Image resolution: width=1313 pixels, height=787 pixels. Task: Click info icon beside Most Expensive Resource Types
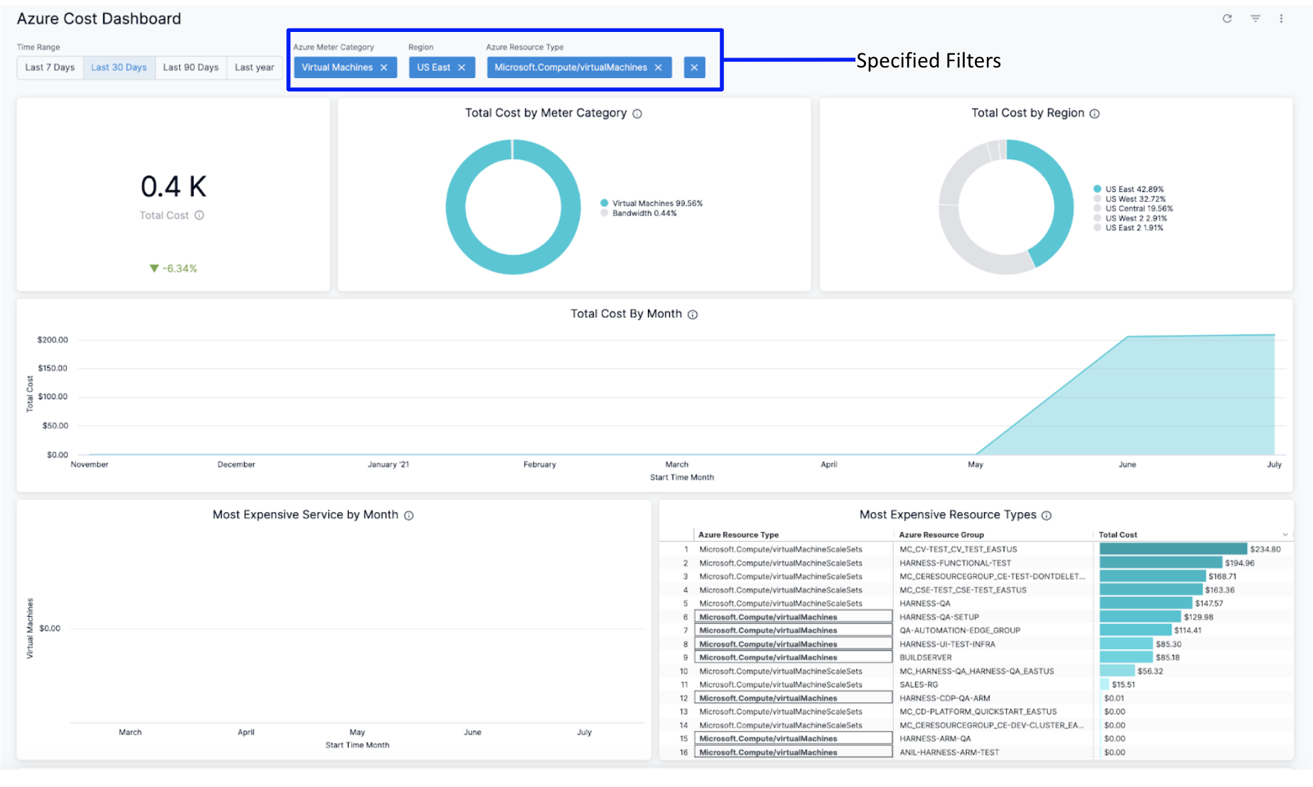coord(1046,516)
